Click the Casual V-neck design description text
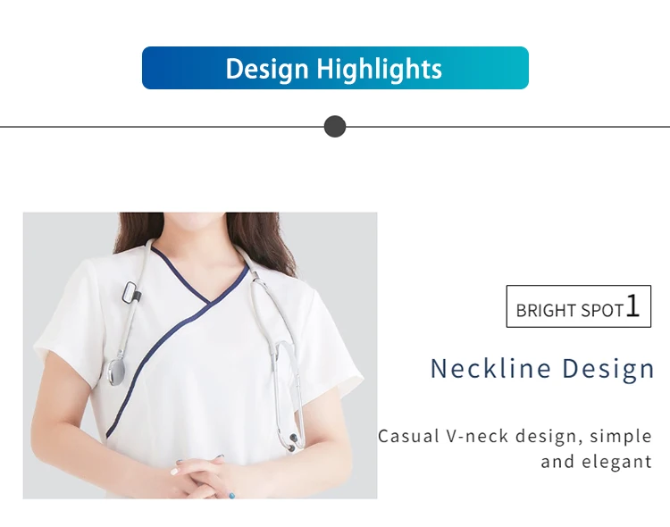 pyautogui.click(x=515, y=448)
